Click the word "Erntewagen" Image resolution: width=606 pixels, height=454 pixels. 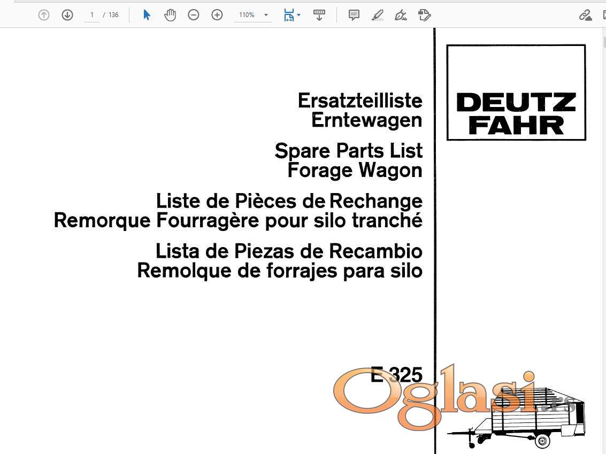click(x=367, y=121)
